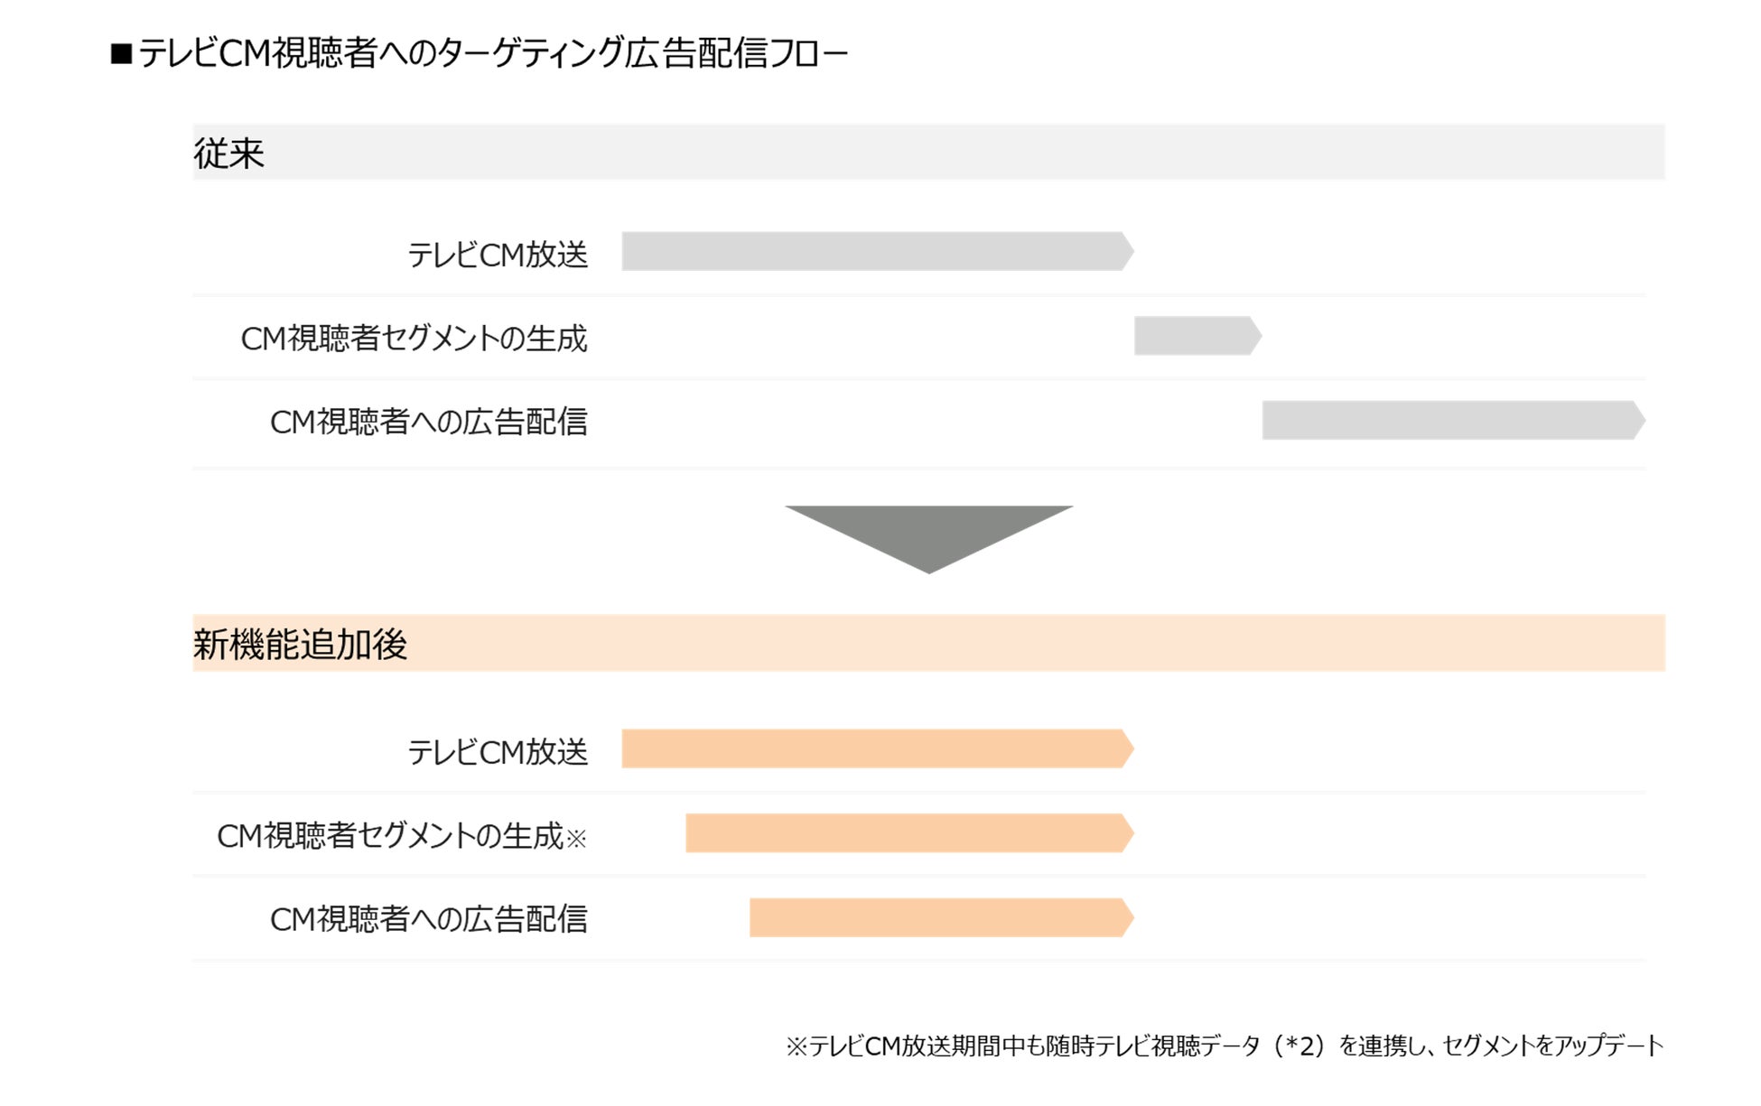Select the 従来 section header
Image resolution: width=1761 pixels, height=1106 pixels.
coord(228,153)
